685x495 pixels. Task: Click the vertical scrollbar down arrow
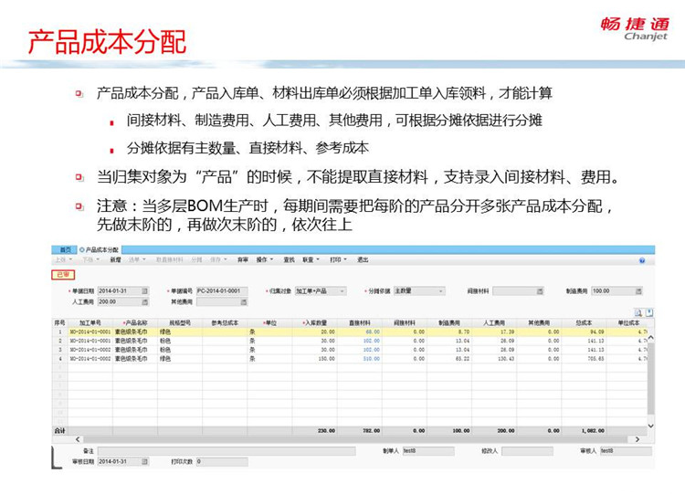click(x=650, y=426)
